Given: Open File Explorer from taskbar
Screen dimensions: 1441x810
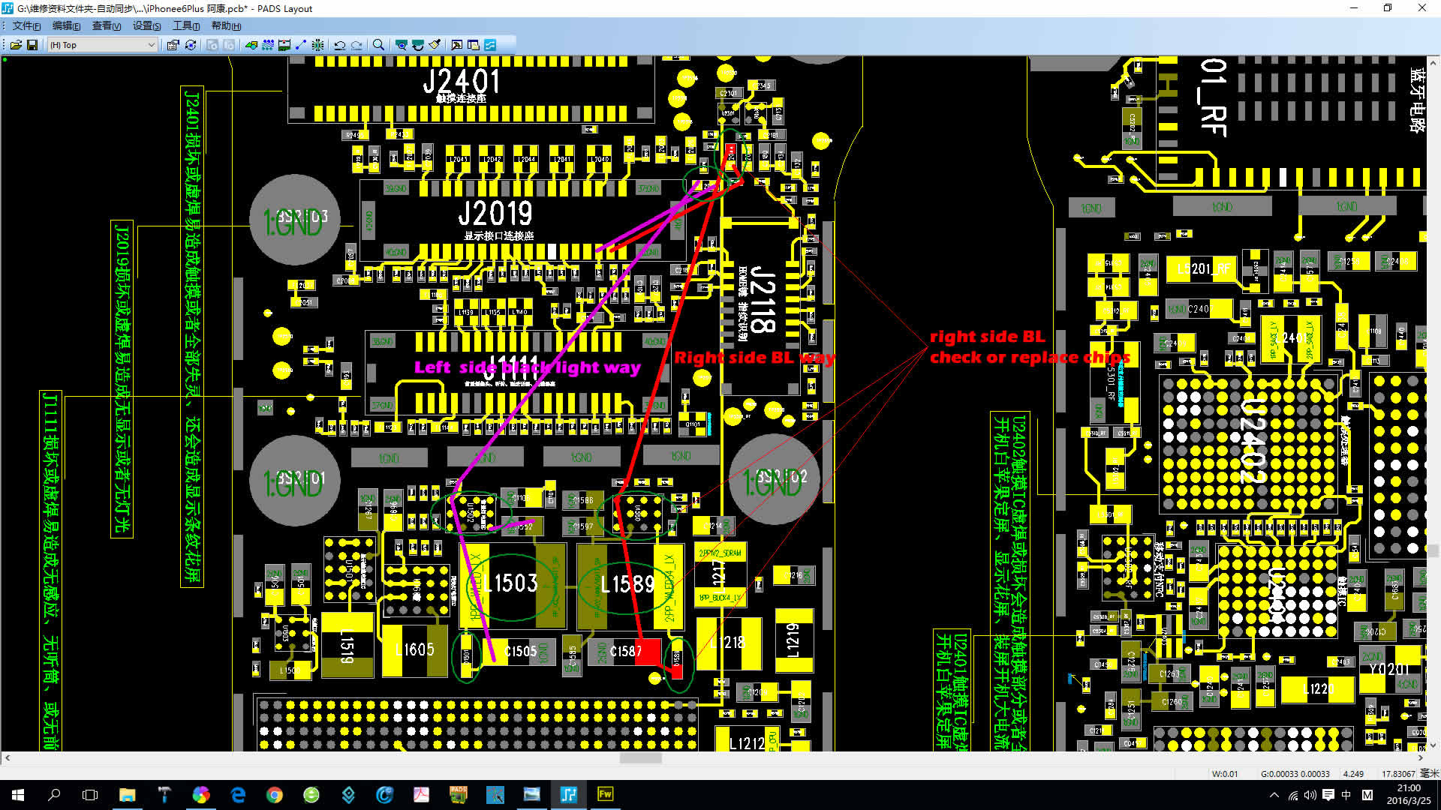Looking at the screenshot, I should 127,795.
